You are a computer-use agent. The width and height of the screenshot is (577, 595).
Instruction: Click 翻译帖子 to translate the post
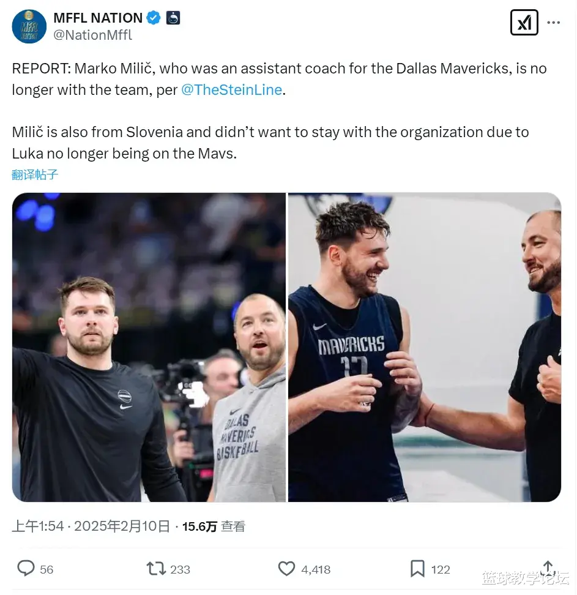click(35, 174)
